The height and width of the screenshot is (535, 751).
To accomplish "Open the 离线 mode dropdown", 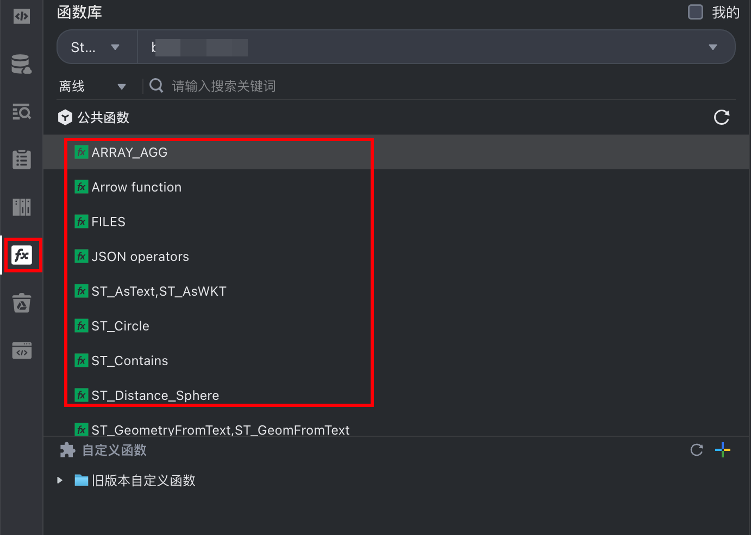I will pos(92,86).
